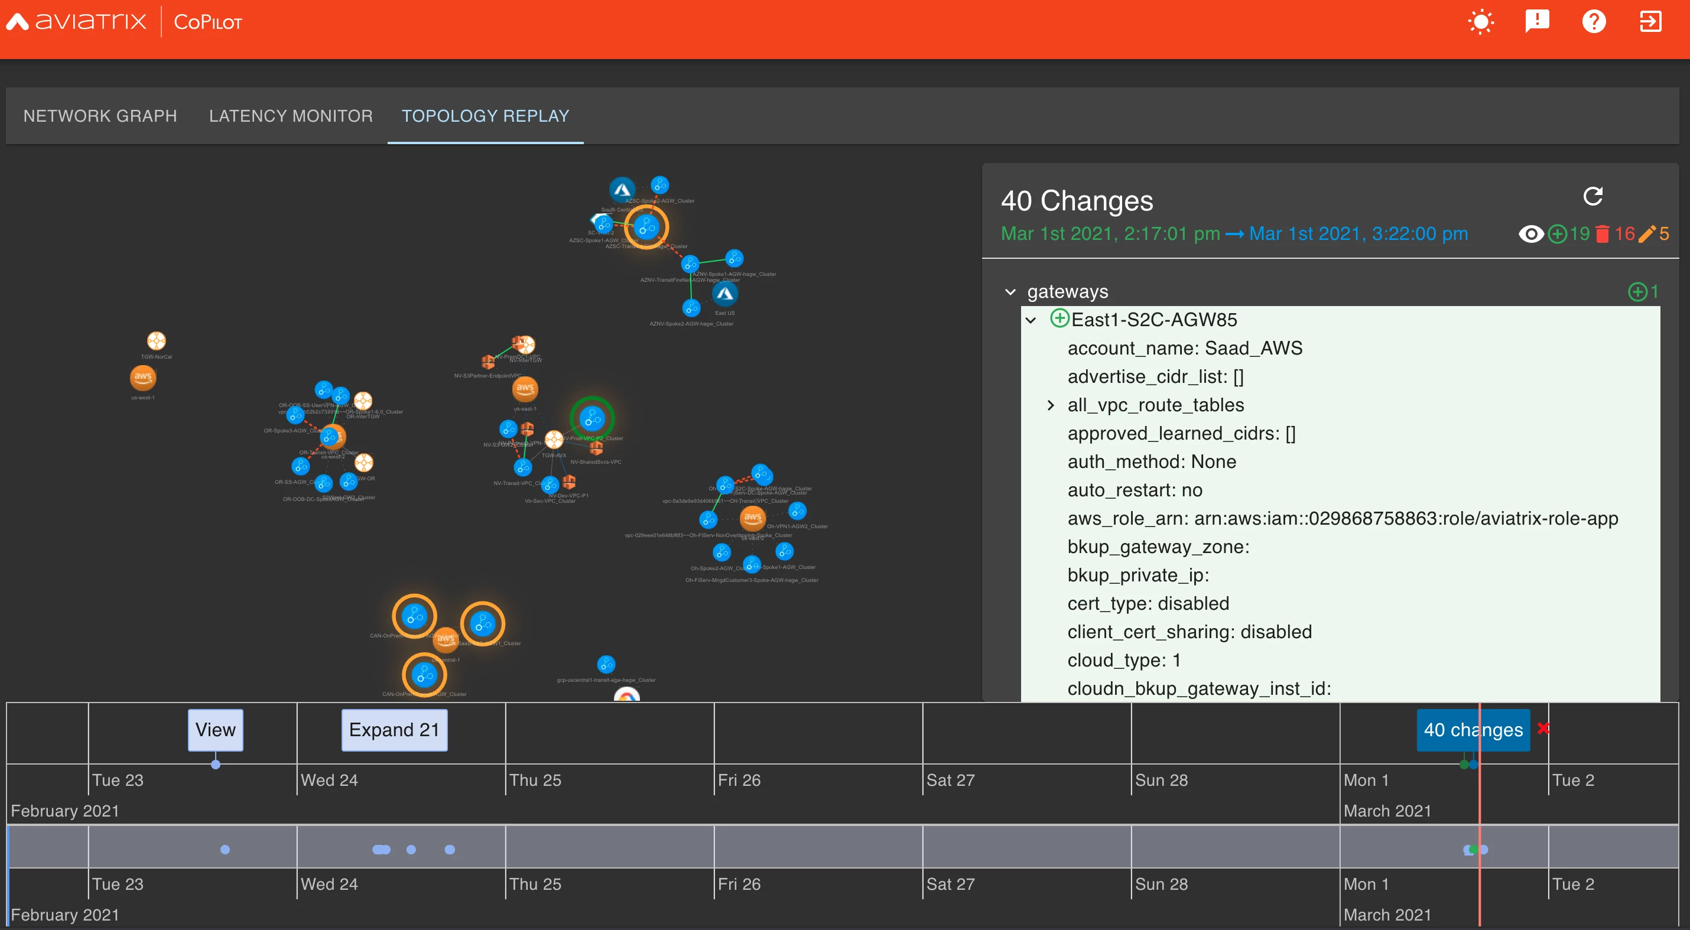Image resolution: width=1690 pixels, height=930 pixels.
Task: Select the highlighted AZSC-Transit-AGW-hagw gateway node
Action: tap(646, 227)
